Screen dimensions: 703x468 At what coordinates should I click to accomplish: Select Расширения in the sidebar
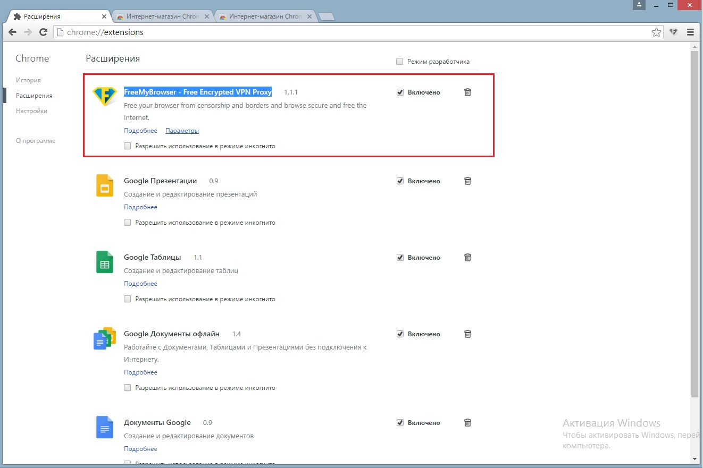[x=34, y=96]
